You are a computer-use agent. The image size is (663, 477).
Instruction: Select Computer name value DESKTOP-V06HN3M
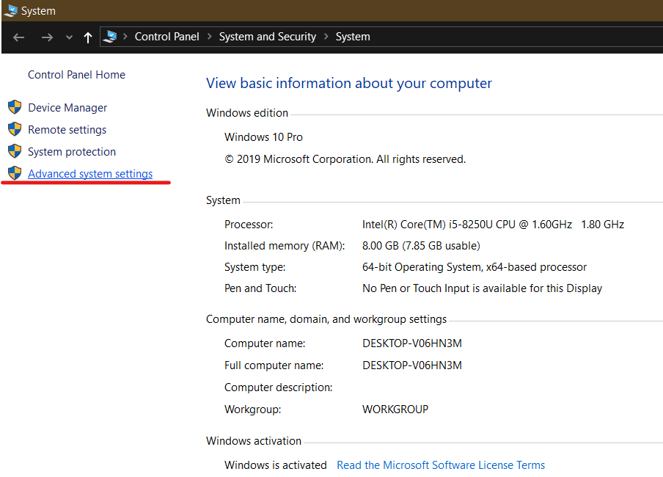(412, 343)
